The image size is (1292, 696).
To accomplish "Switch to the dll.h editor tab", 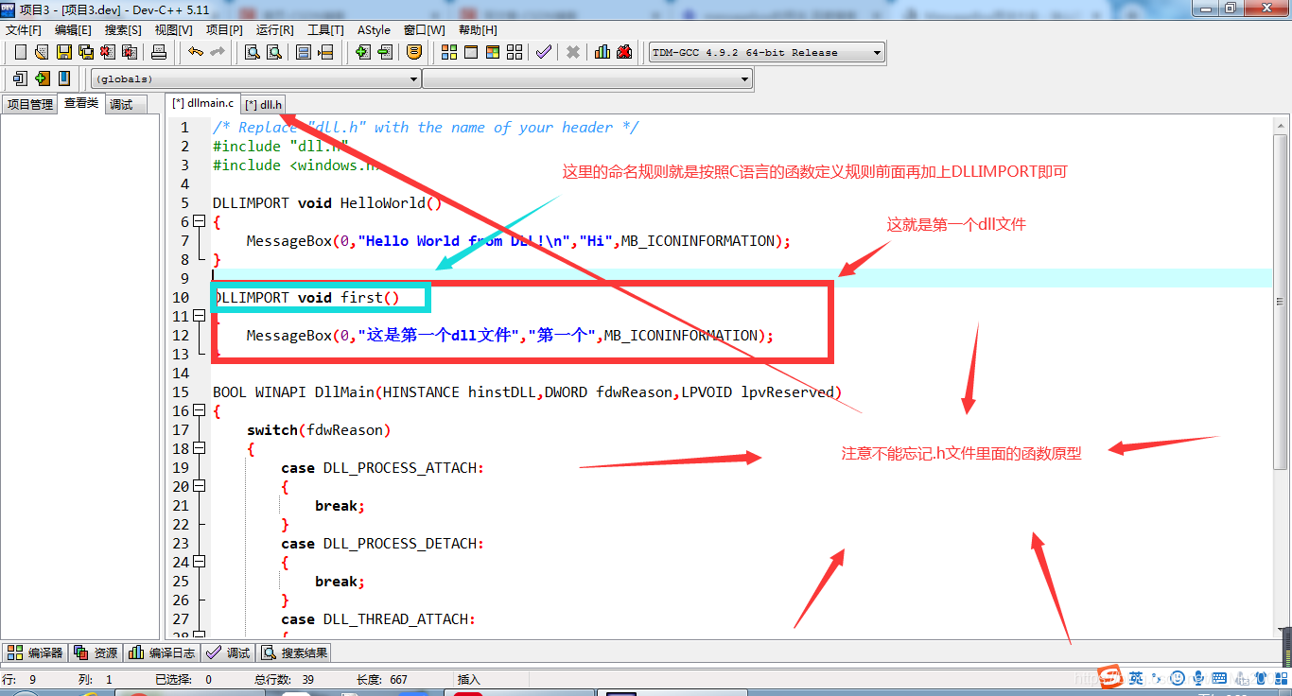I will (x=264, y=104).
